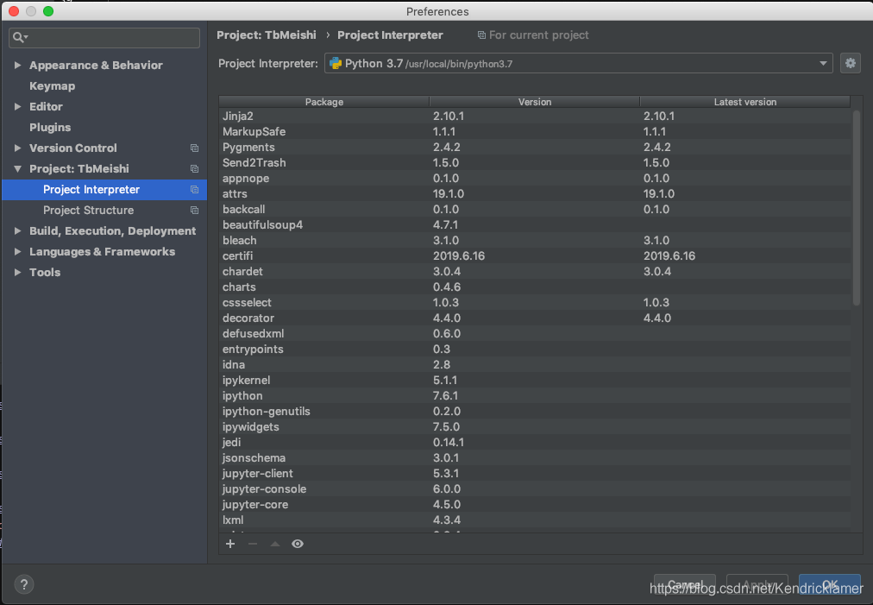Viewport: 873px width, 605px height.
Task: Click the package list vertical scrollbar
Action: (857, 208)
